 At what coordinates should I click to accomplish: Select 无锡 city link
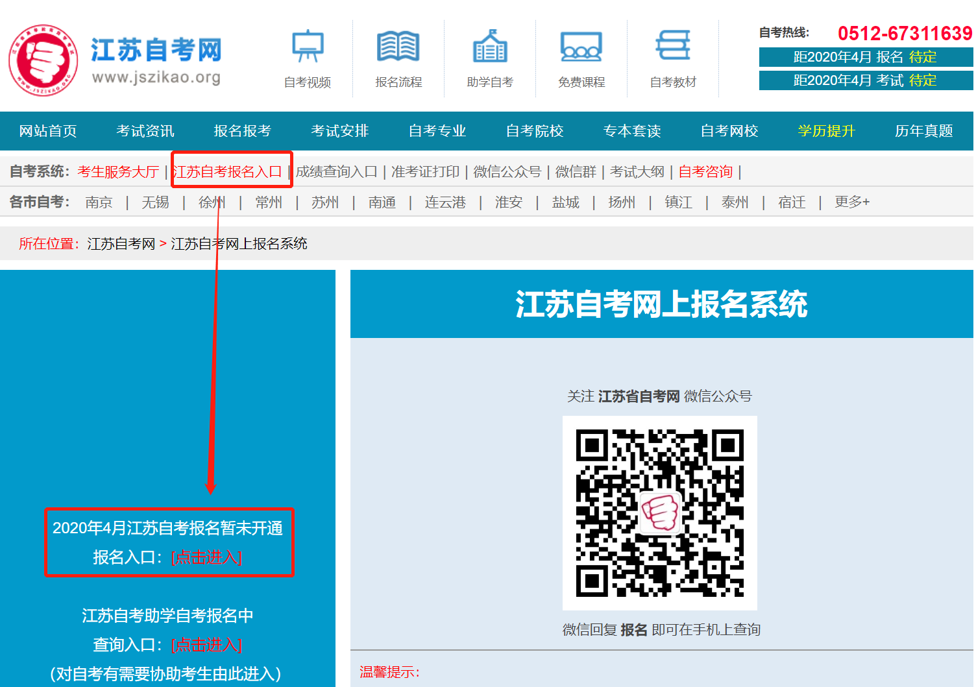(x=156, y=202)
